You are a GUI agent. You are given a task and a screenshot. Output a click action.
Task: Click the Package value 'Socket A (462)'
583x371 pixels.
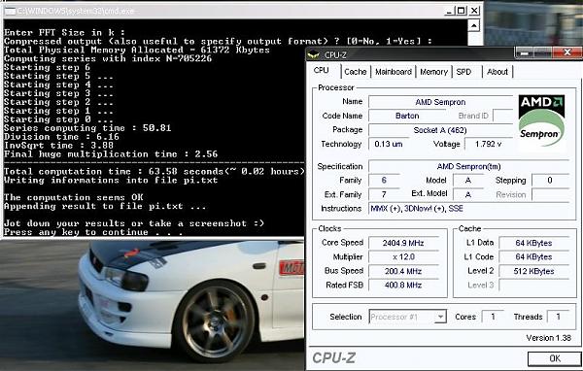pyautogui.click(x=440, y=130)
